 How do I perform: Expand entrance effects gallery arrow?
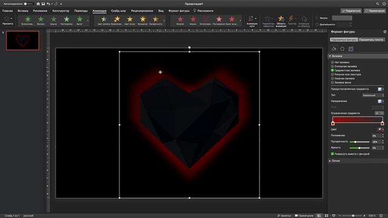coord(88,21)
